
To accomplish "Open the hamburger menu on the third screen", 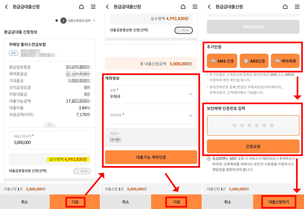I will pyautogui.click(x=297, y=6).
